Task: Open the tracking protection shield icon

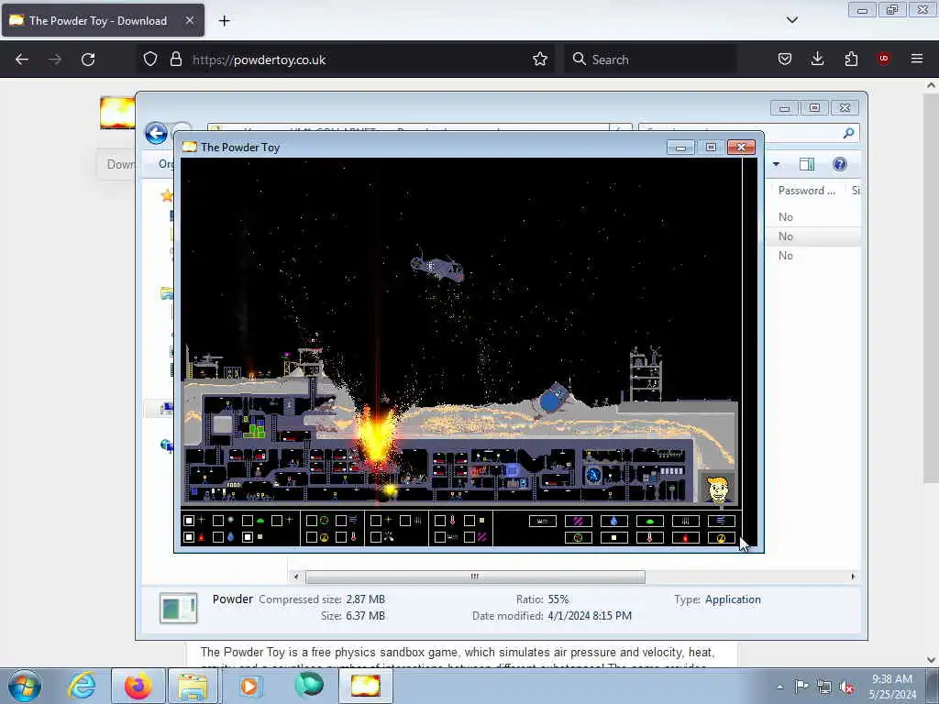Action: click(x=150, y=60)
